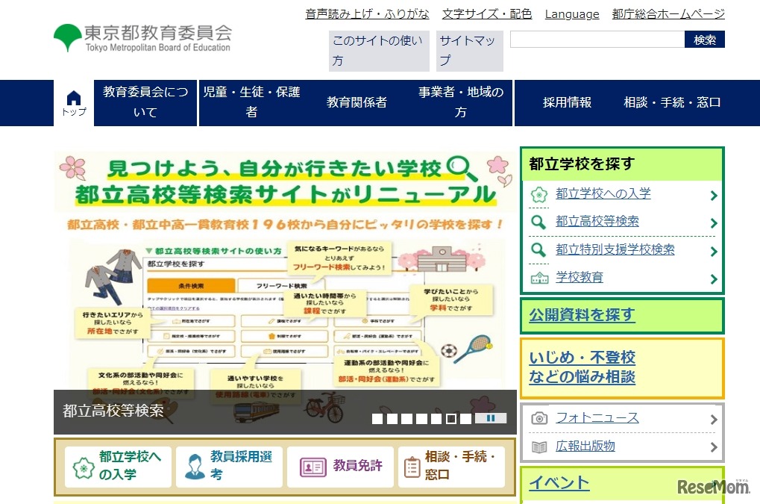
Task: Open the 公開資料を探す link
Action: 582,315
